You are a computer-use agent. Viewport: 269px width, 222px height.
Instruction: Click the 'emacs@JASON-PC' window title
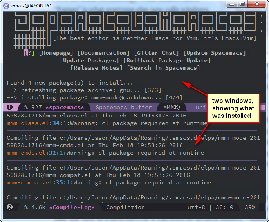click(31, 6)
